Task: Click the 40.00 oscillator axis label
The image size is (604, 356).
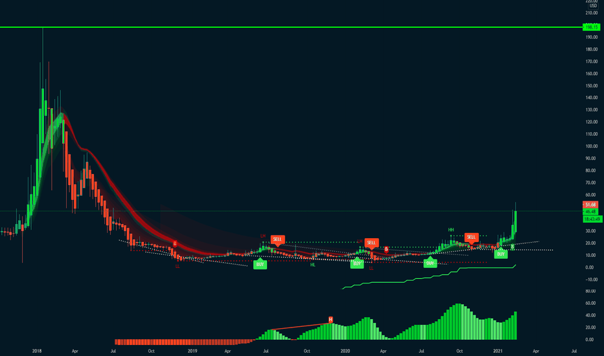Action: point(590,315)
